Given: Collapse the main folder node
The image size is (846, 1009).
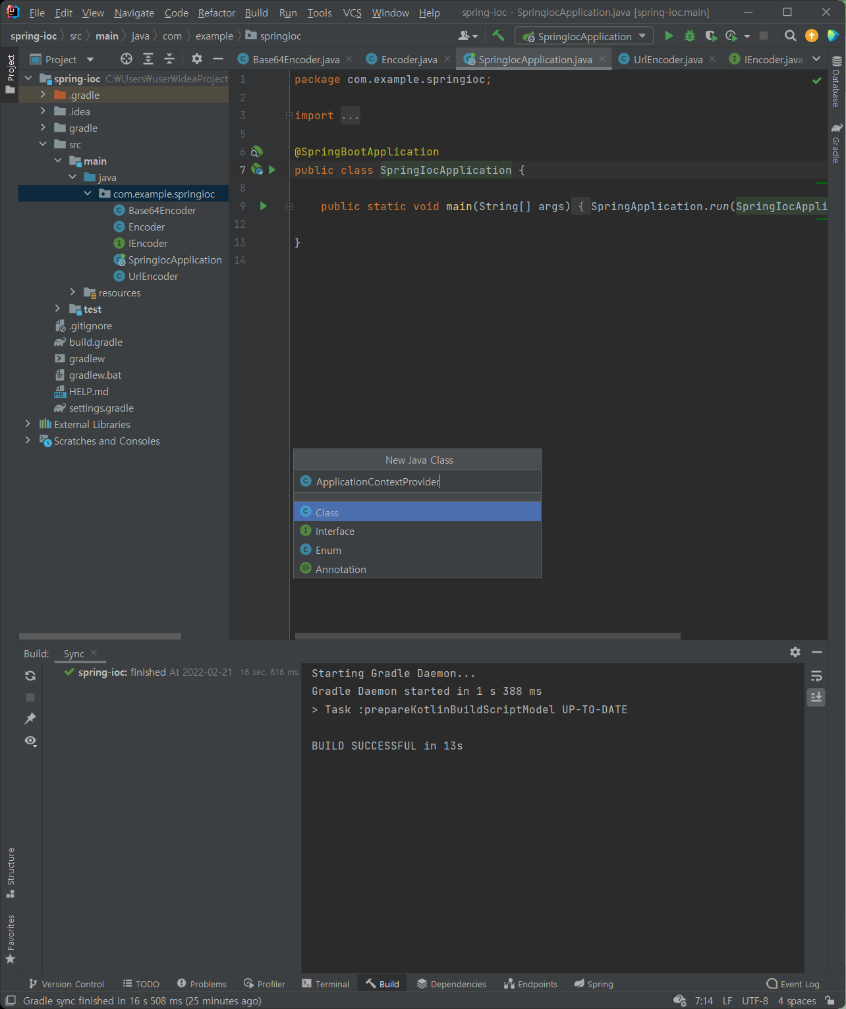Looking at the screenshot, I should [x=58, y=161].
